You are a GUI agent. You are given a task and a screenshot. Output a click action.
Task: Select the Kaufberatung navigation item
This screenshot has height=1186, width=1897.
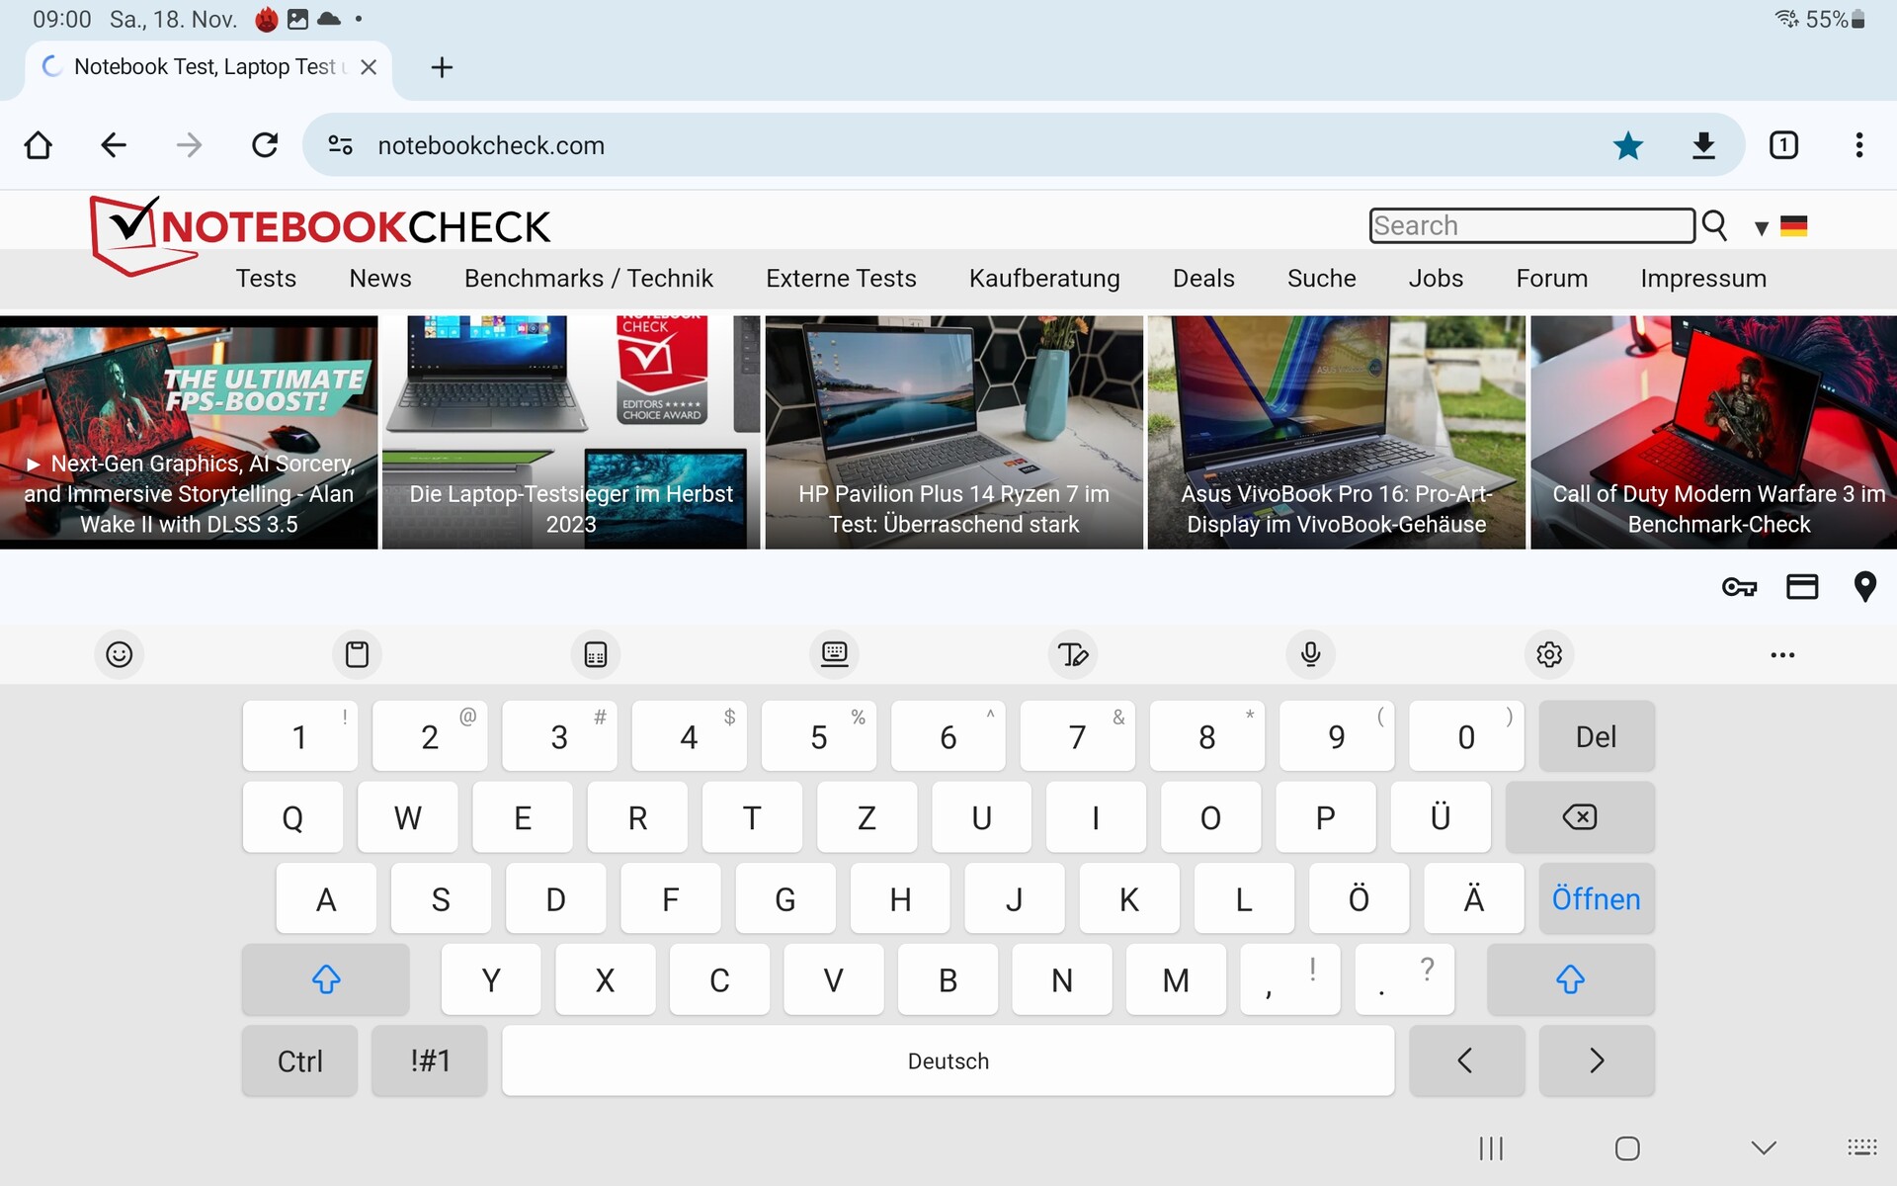tap(1043, 279)
